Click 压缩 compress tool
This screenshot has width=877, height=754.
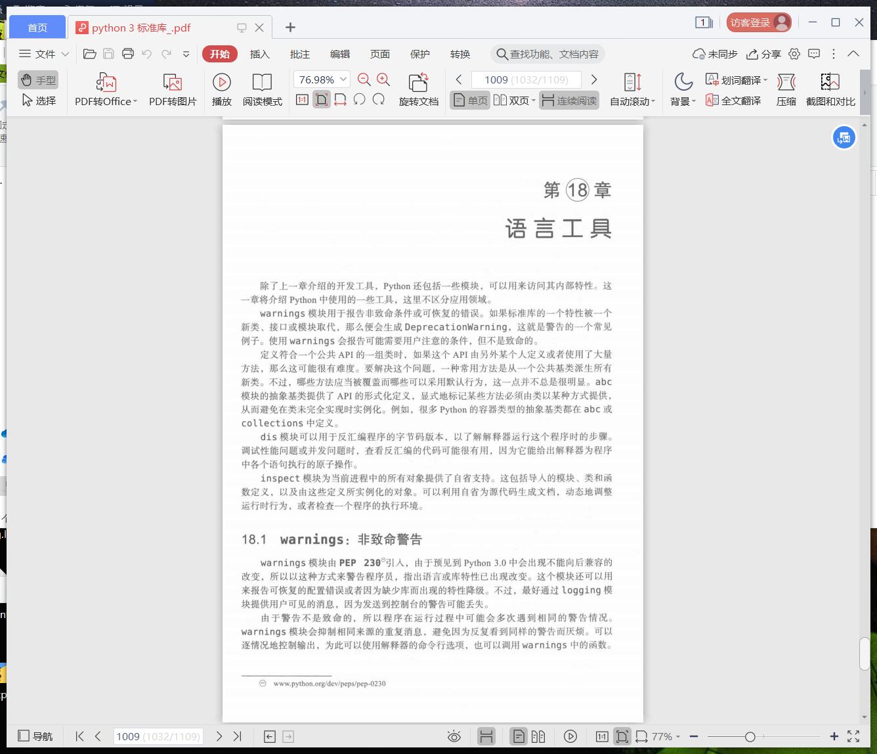(786, 90)
